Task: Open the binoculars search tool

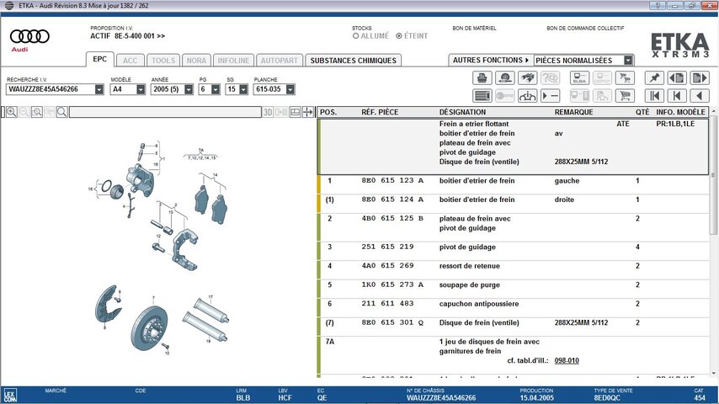Action: point(527,78)
